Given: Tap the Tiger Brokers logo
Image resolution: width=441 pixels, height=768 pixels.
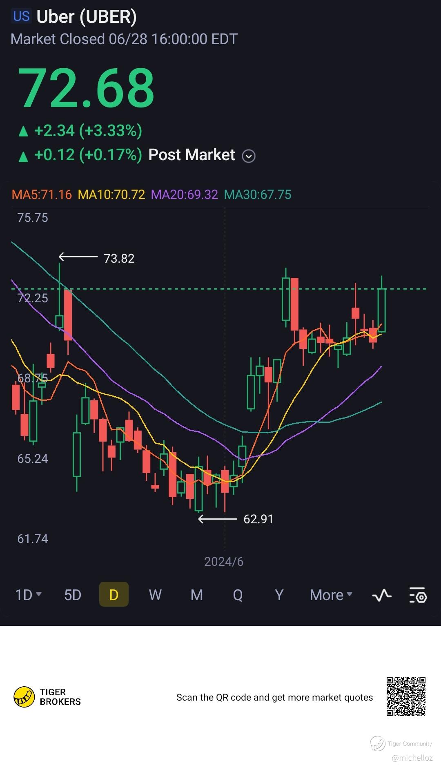Looking at the screenshot, I should coord(47,697).
